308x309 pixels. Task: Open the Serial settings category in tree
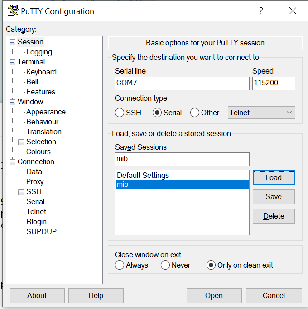point(35,202)
